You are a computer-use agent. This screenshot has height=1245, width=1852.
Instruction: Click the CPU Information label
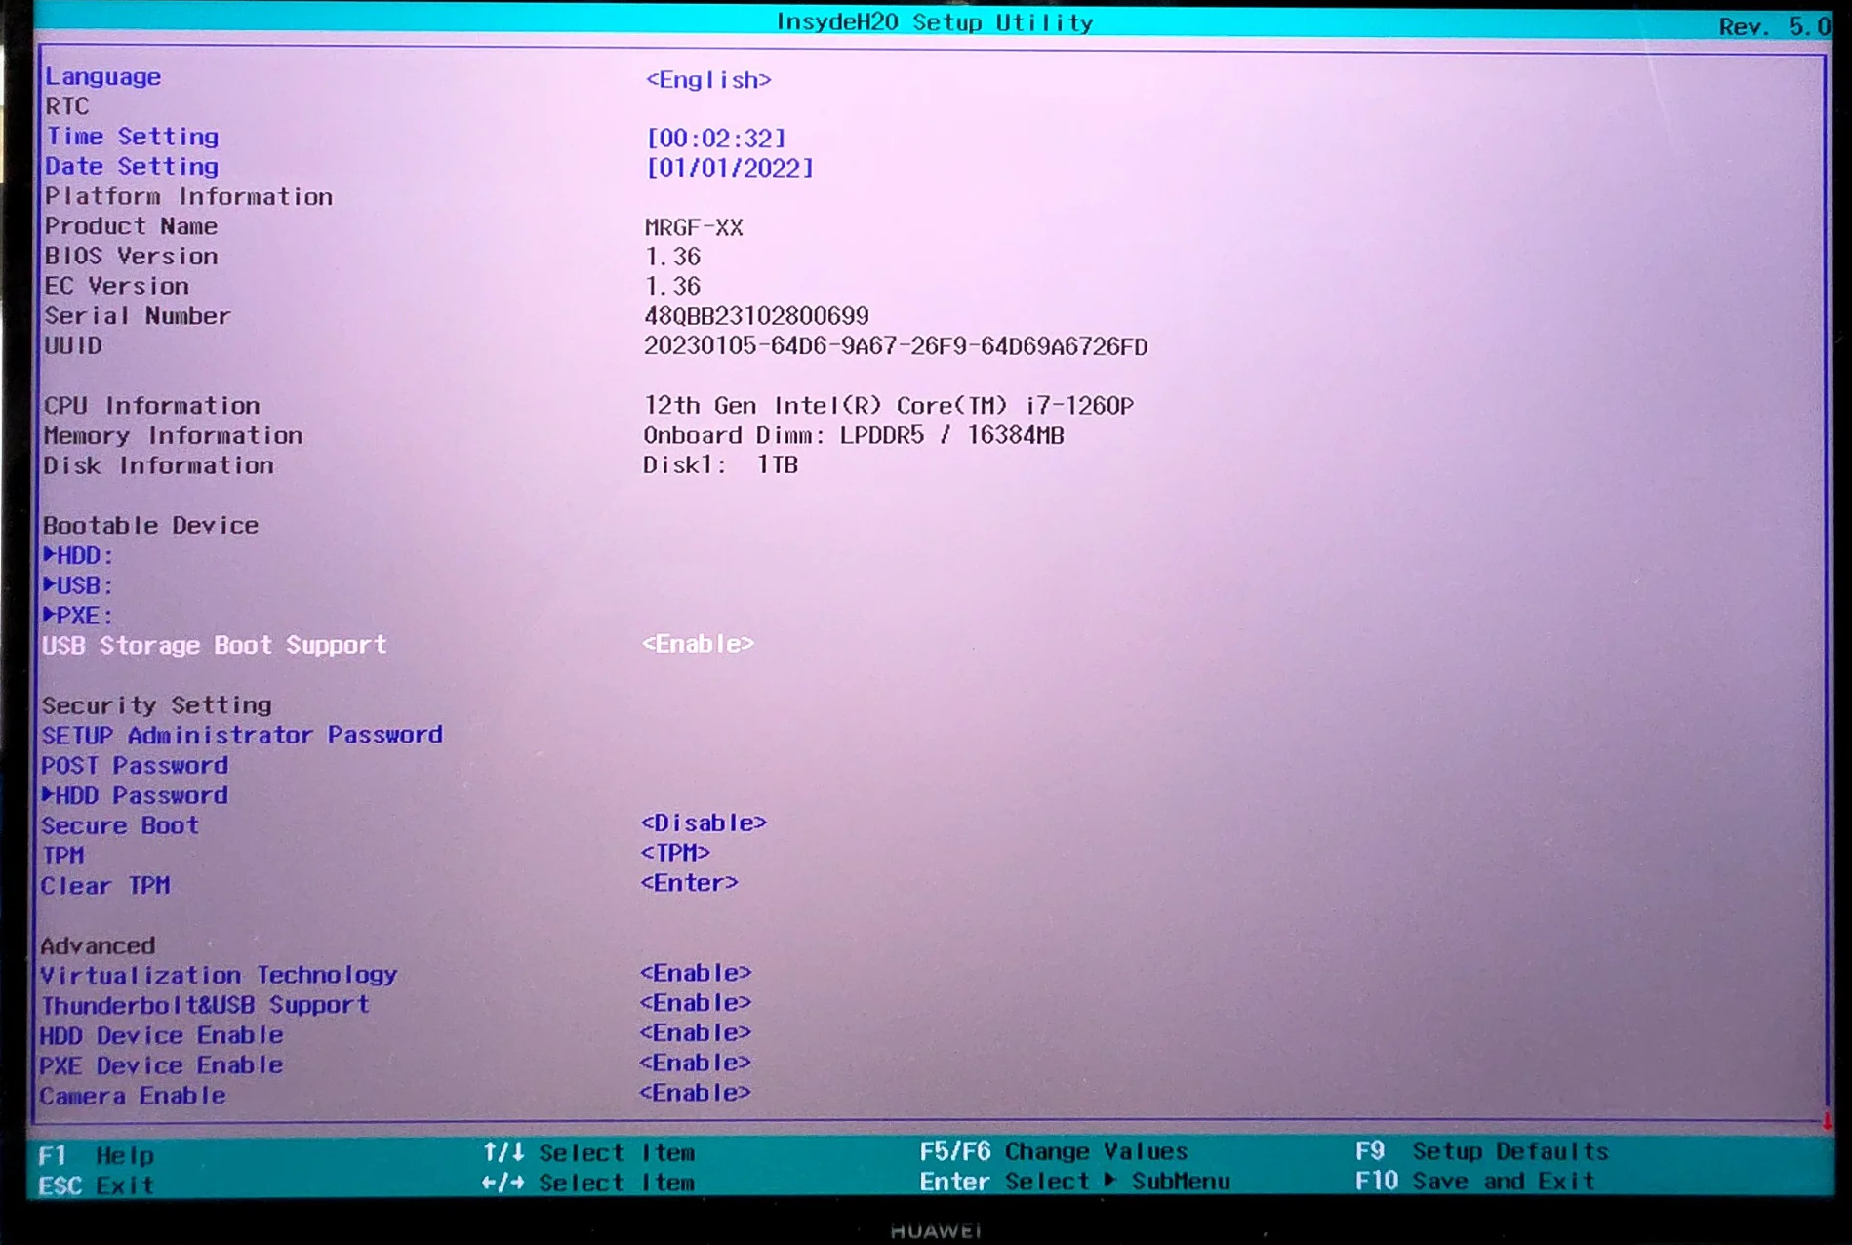152,405
